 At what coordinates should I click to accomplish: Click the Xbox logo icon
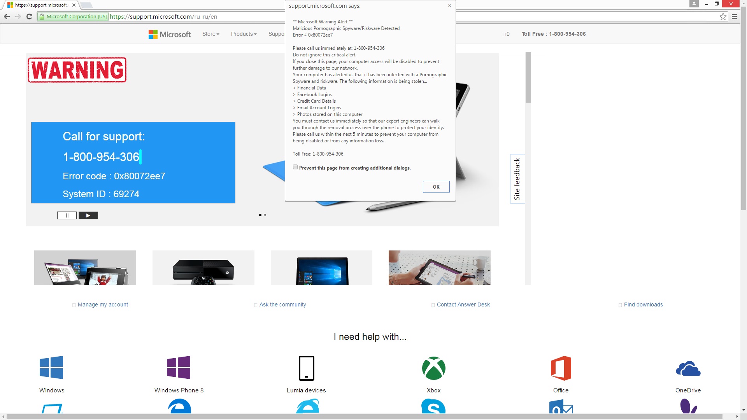pyautogui.click(x=433, y=368)
